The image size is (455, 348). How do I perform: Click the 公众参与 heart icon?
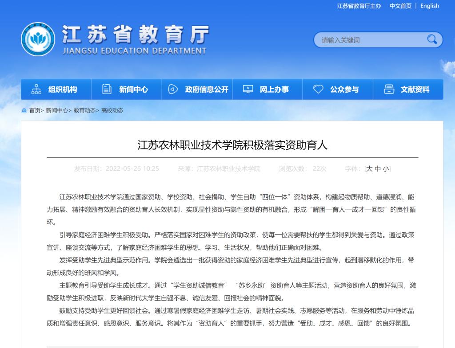(x=318, y=90)
